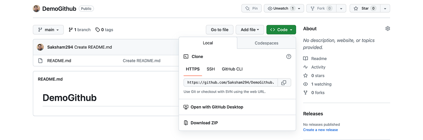
Task: Expand the dropdown arrow next to Star
Action: 385,8
